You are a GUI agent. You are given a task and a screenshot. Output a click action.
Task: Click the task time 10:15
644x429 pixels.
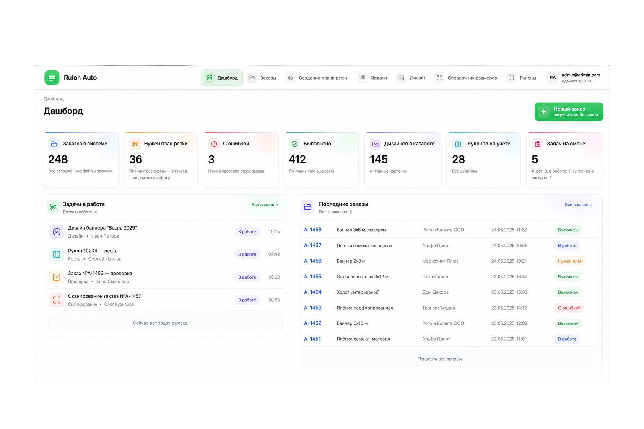pos(274,232)
